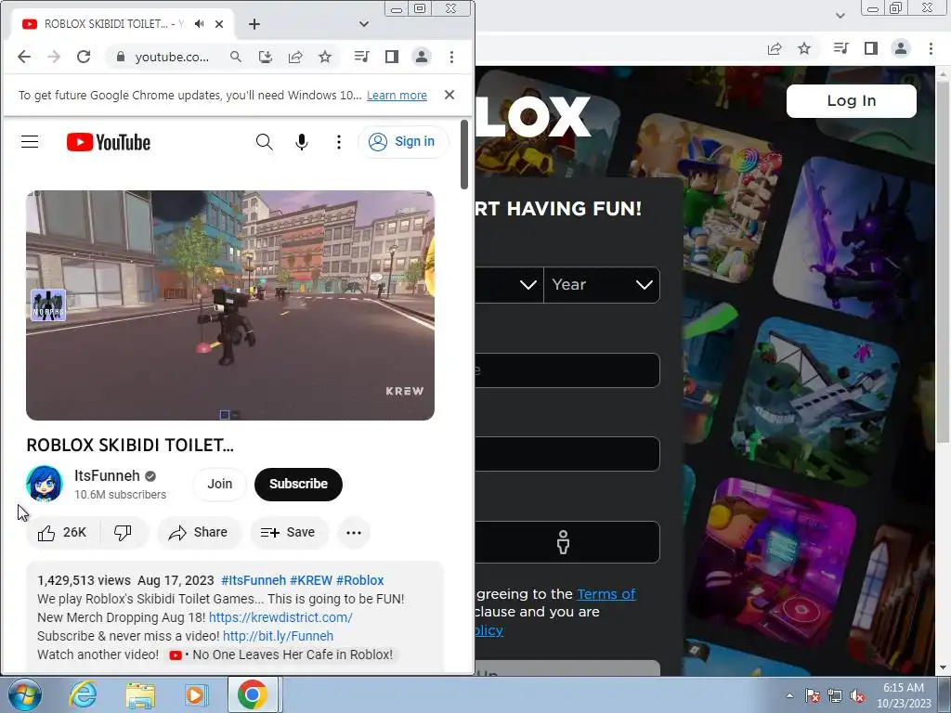Open Learn more link about Chrome updates
The width and height of the screenshot is (951, 713).
pos(397,96)
